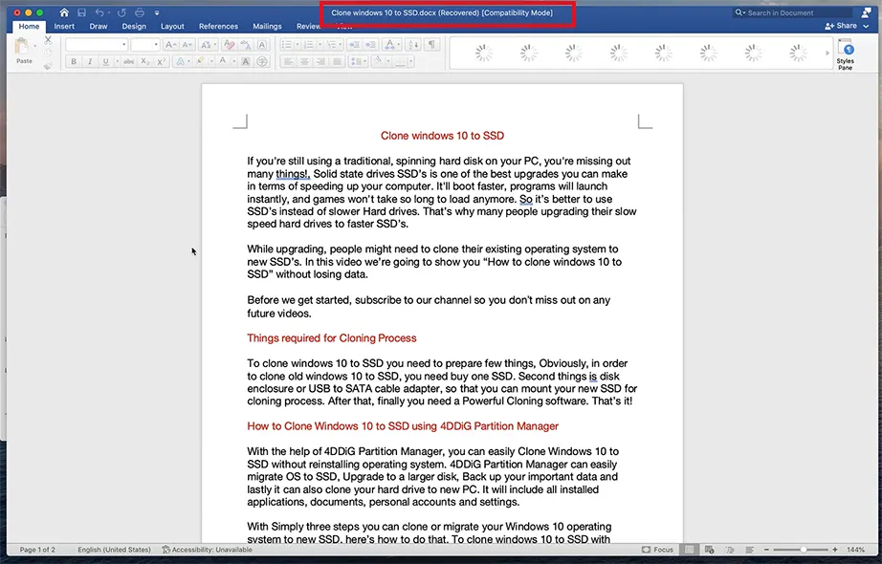This screenshot has width=882, height=564.
Task: Toggle italic formatting
Action: point(89,61)
